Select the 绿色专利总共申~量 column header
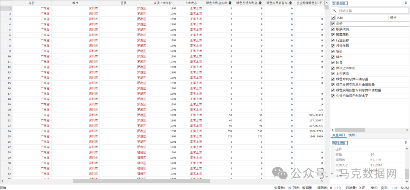410x190 pixels. (219, 3)
